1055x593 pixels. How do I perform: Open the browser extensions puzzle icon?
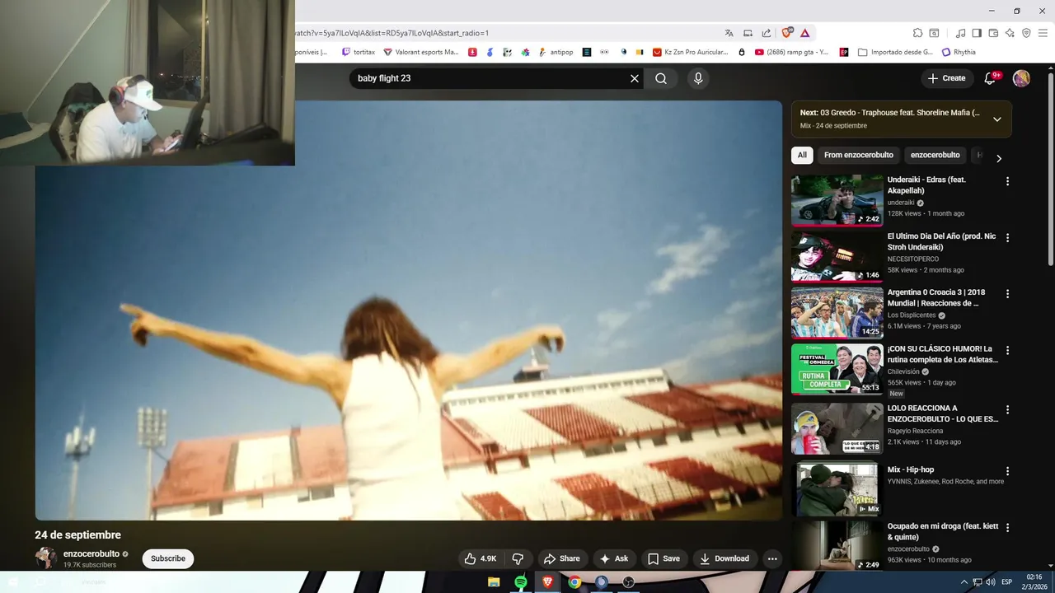pos(917,33)
